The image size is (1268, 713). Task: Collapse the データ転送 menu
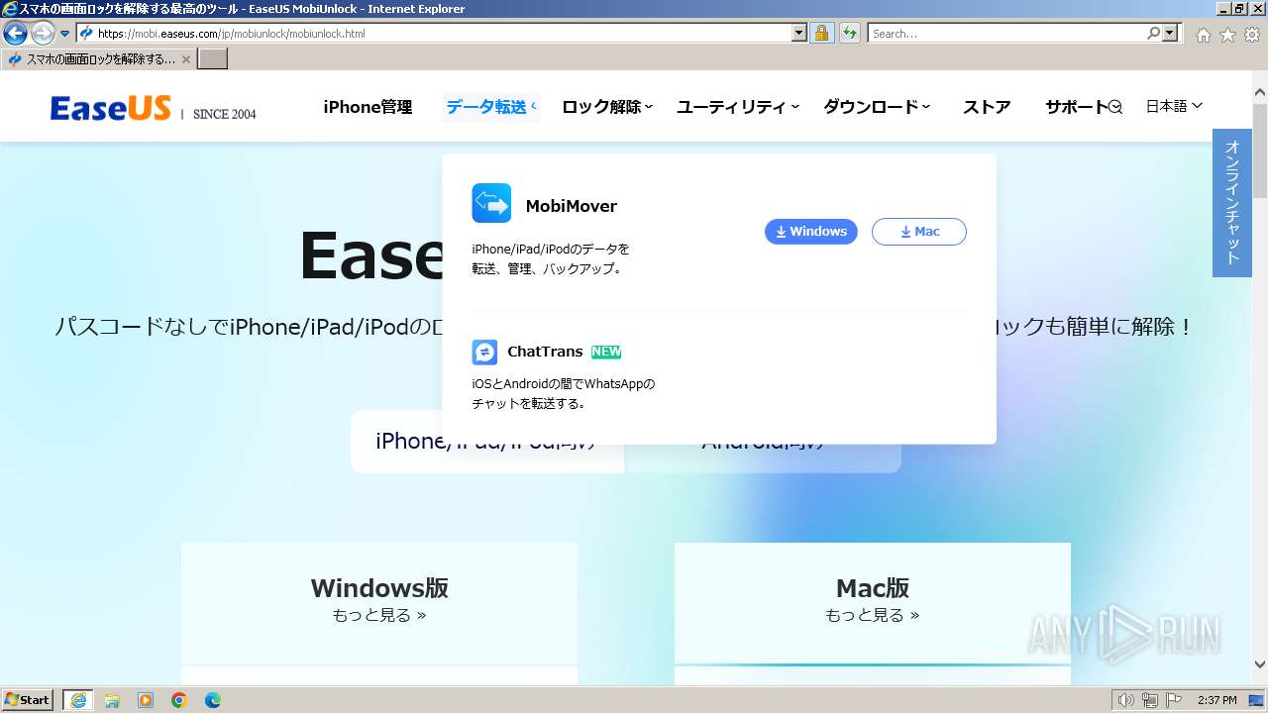490,107
